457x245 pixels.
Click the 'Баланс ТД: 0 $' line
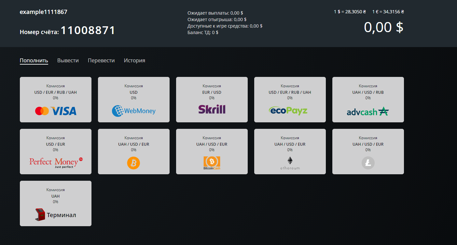pos(203,32)
